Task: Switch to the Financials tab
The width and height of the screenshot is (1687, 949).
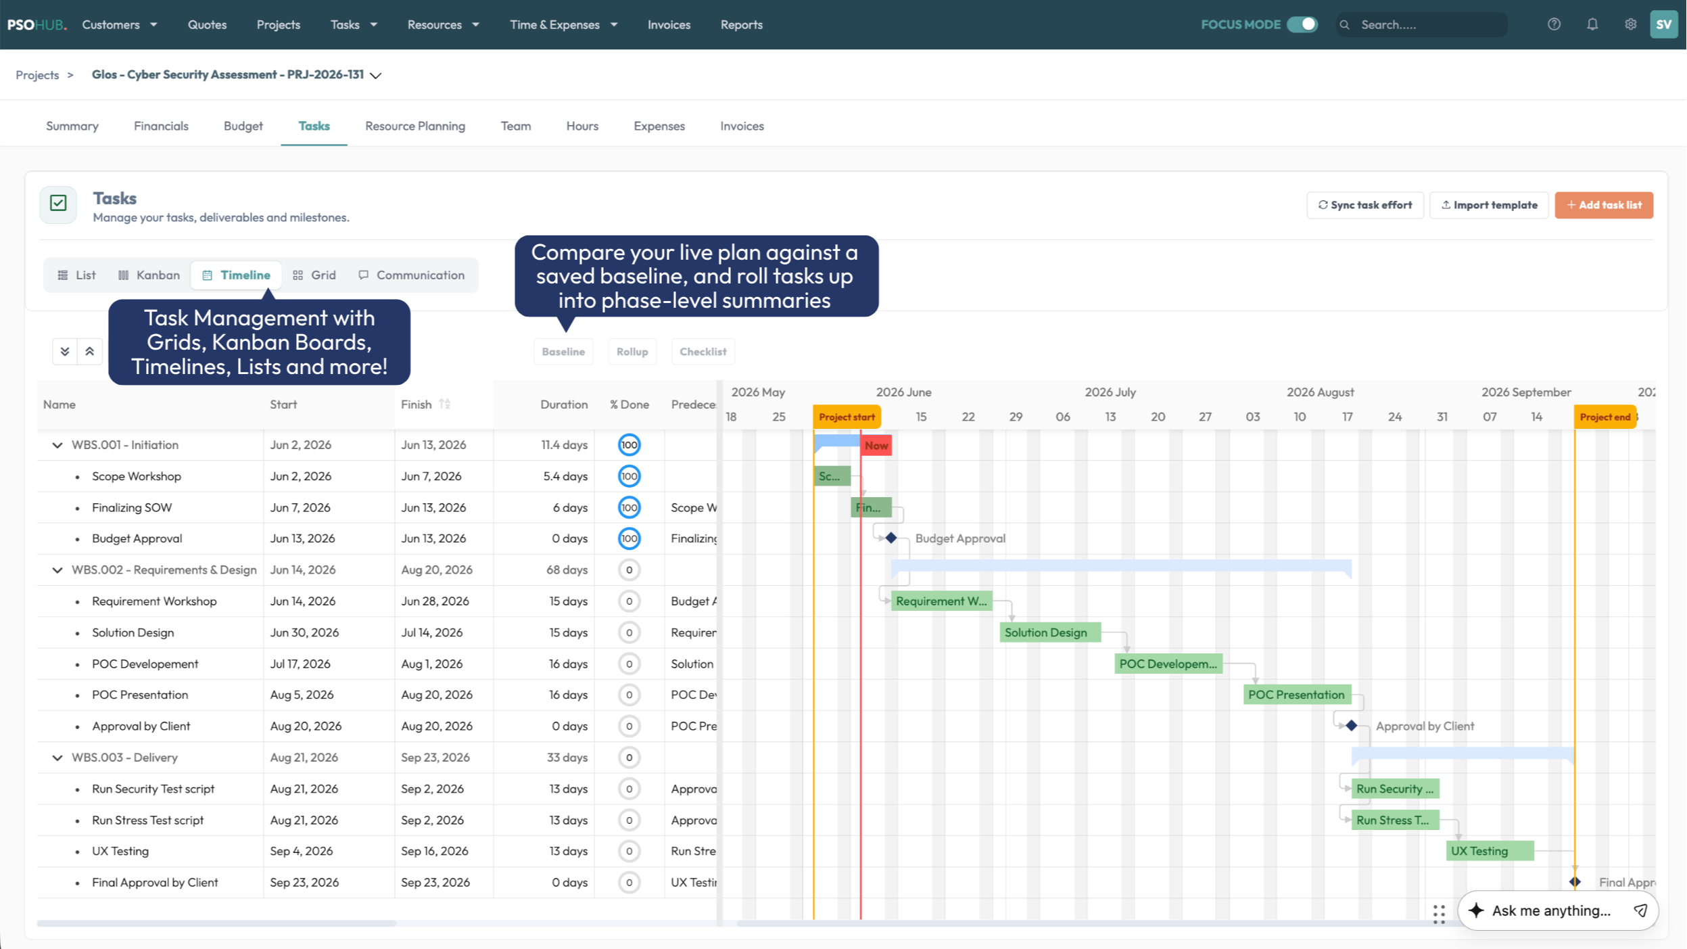Action: (161, 126)
